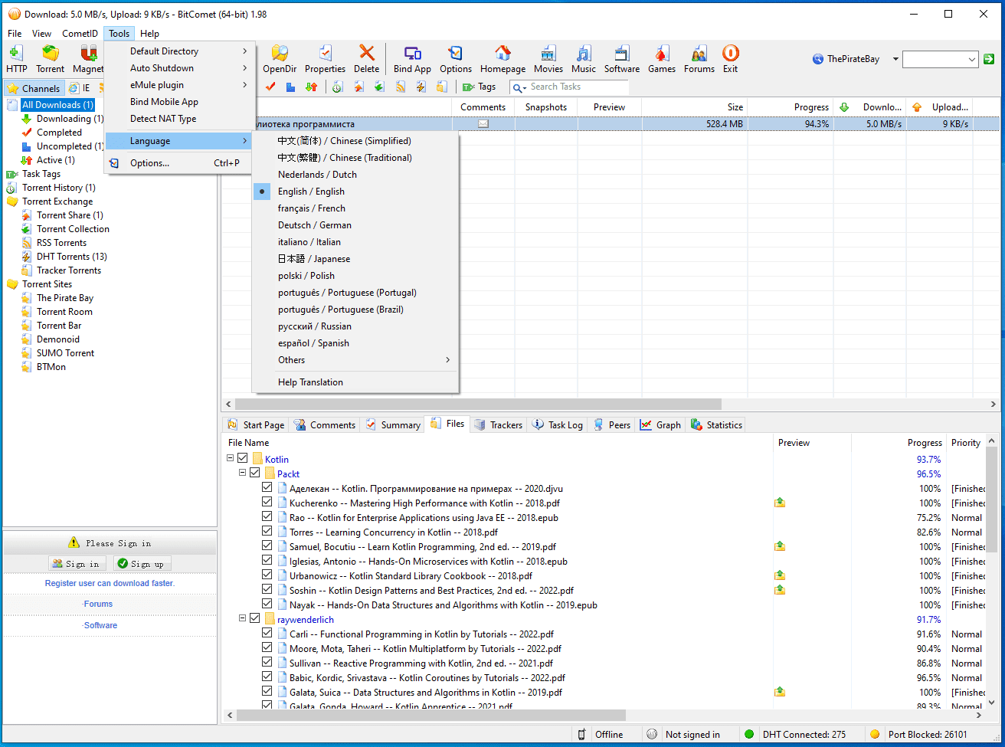Open Forums from the toolbar

(x=699, y=59)
